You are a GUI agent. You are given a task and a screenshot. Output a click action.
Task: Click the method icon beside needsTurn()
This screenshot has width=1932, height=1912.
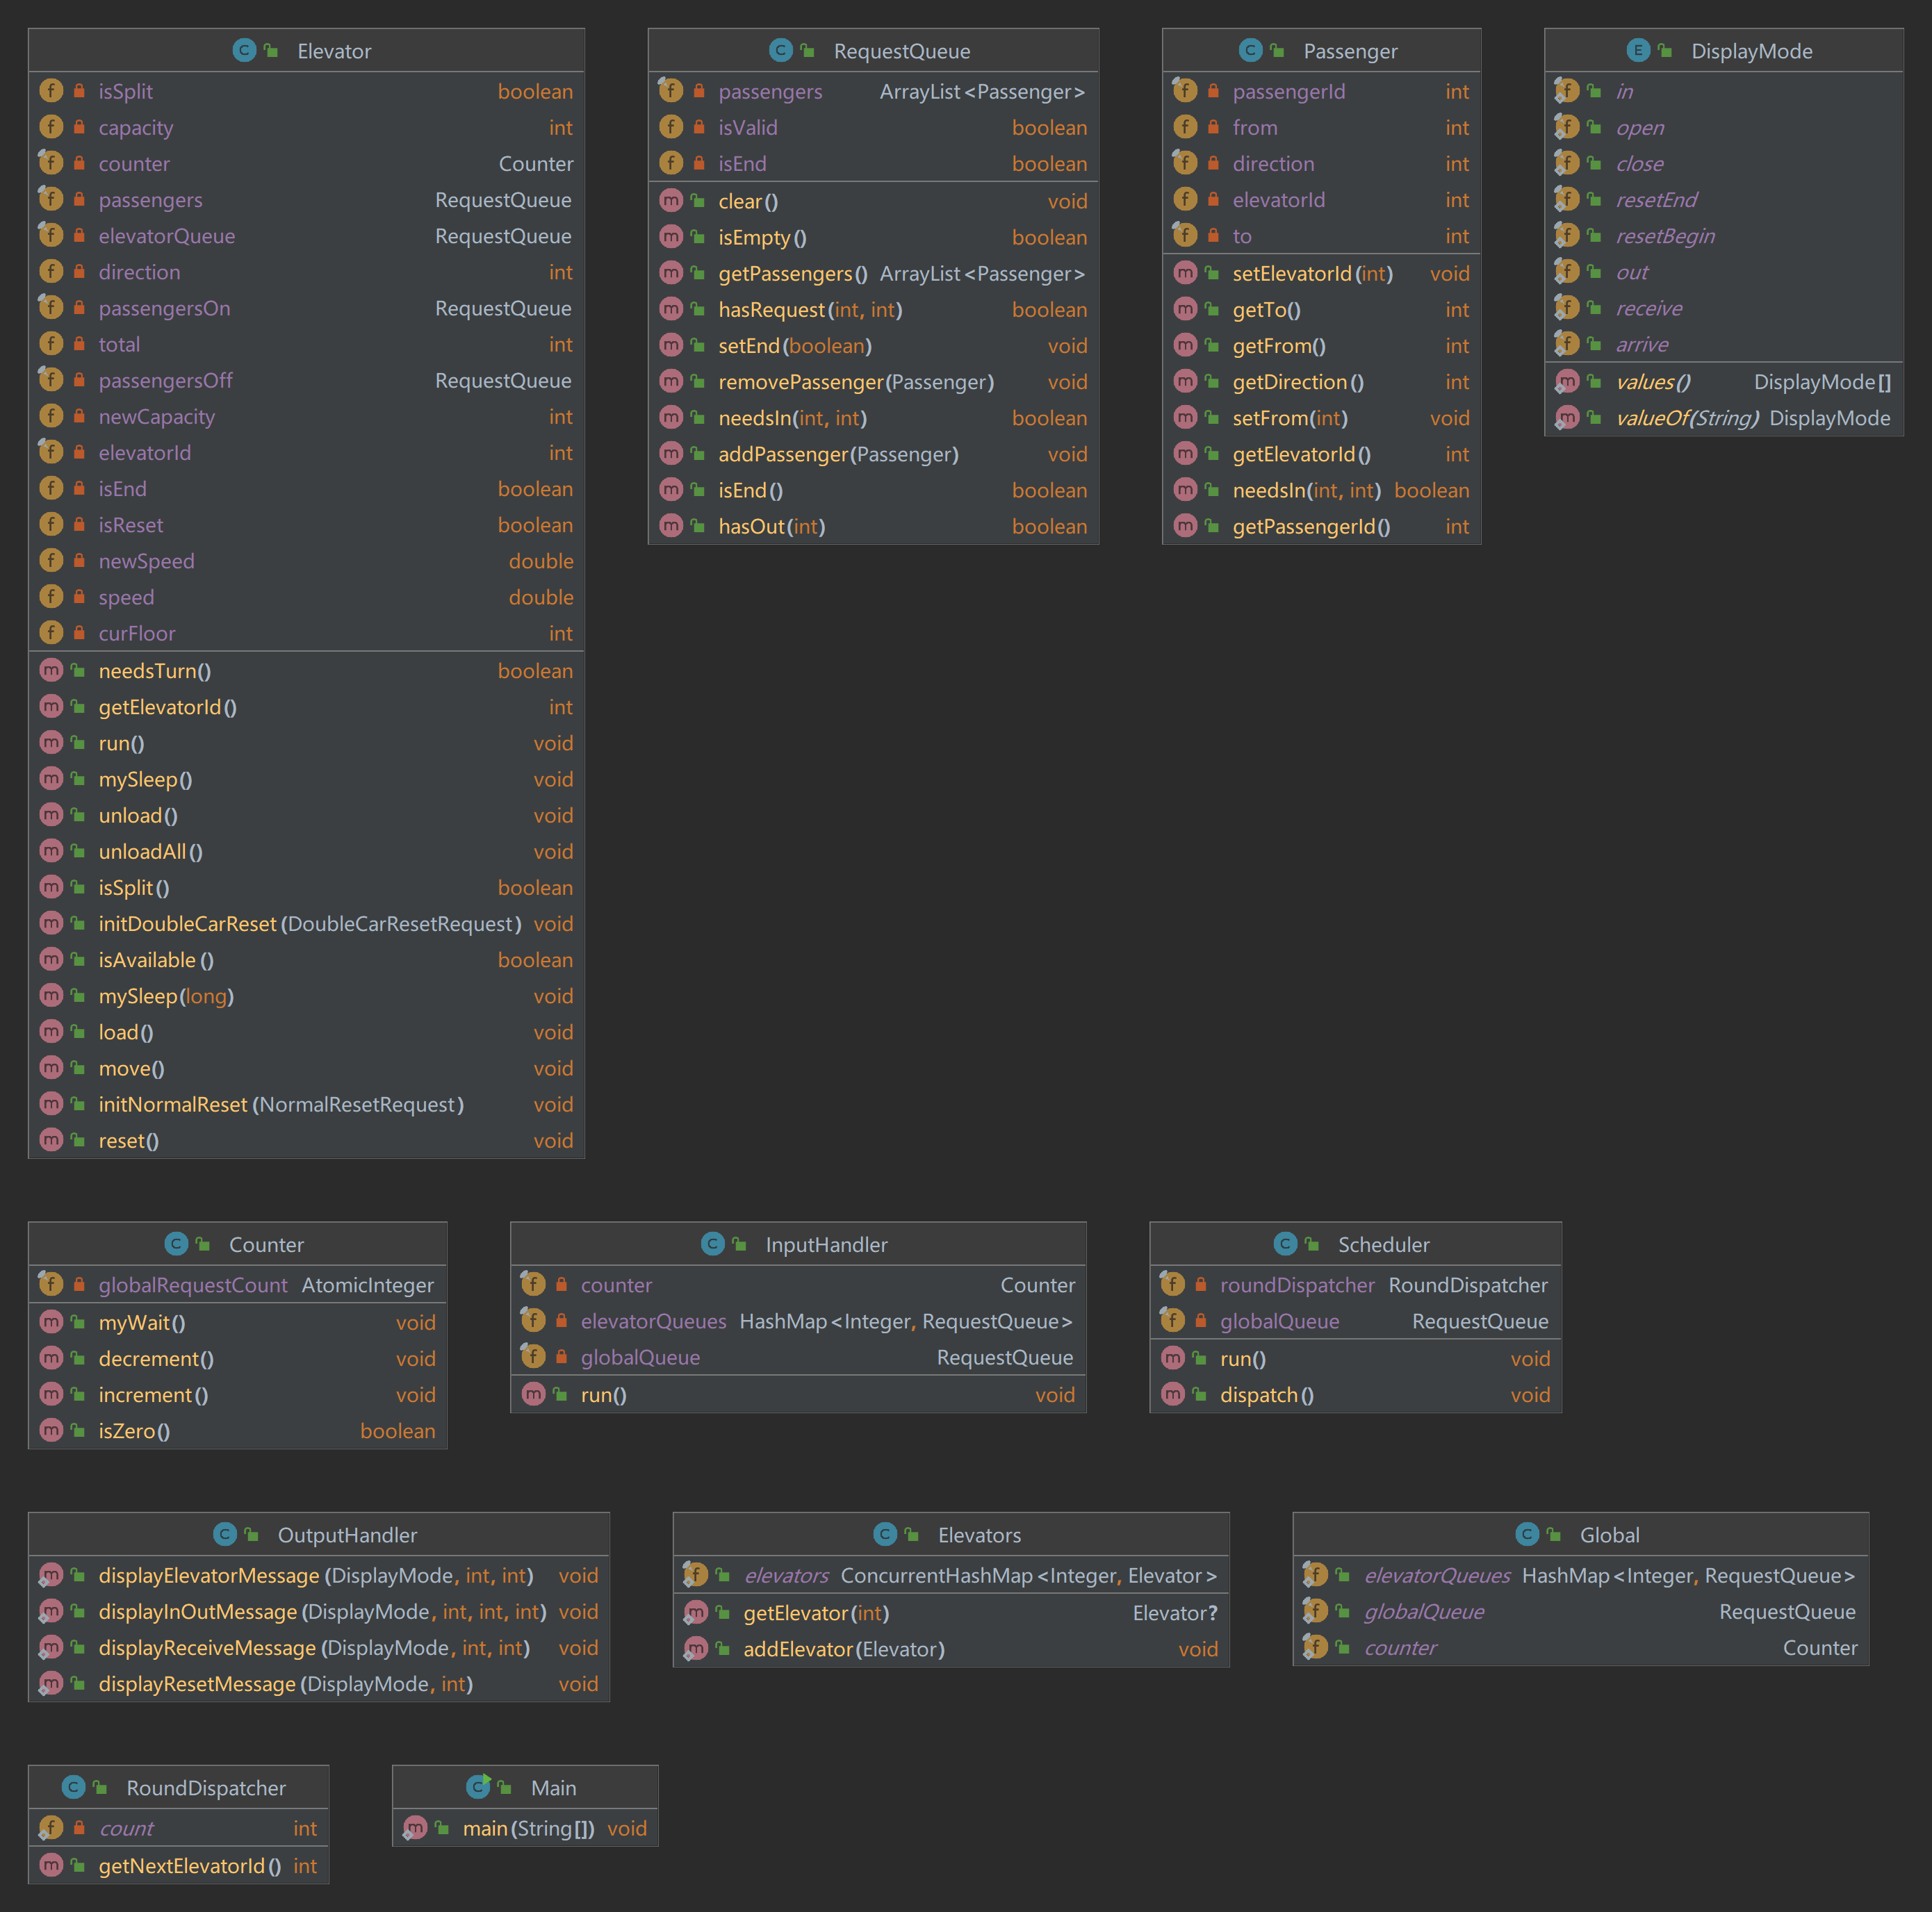point(51,670)
